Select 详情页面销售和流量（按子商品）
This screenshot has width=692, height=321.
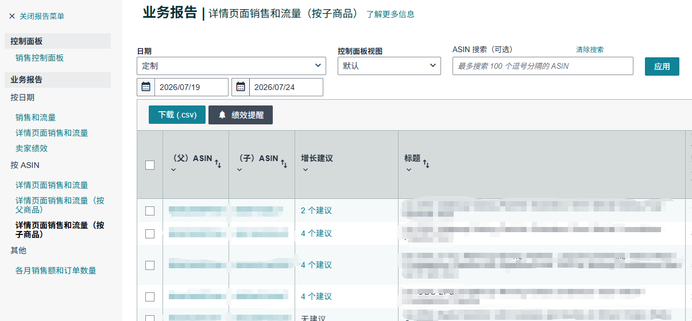click(x=60, y=230)
